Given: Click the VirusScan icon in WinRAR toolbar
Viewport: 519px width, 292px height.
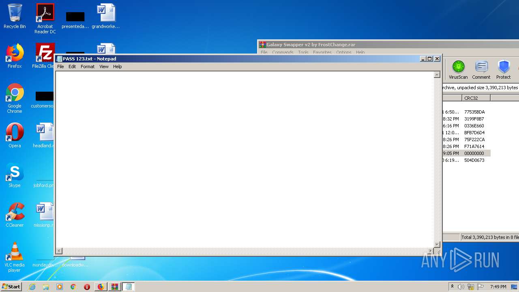Looking at the screenshot, I should 458,69.
